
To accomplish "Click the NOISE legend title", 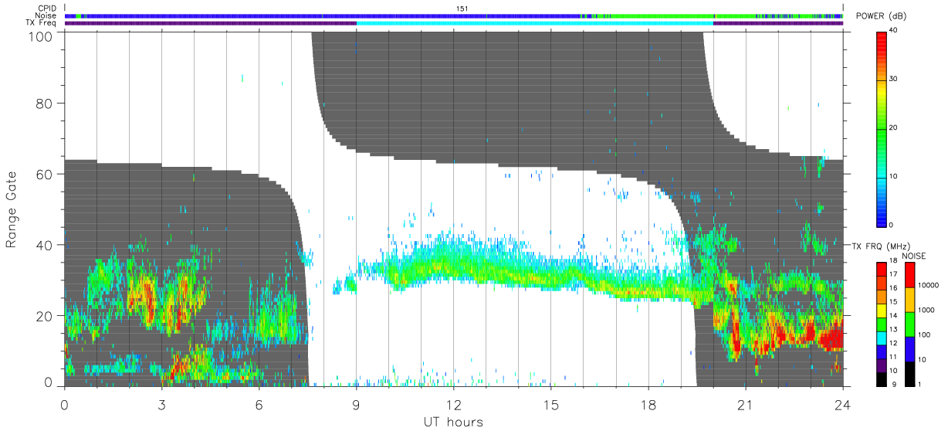I will pos(914,256).
